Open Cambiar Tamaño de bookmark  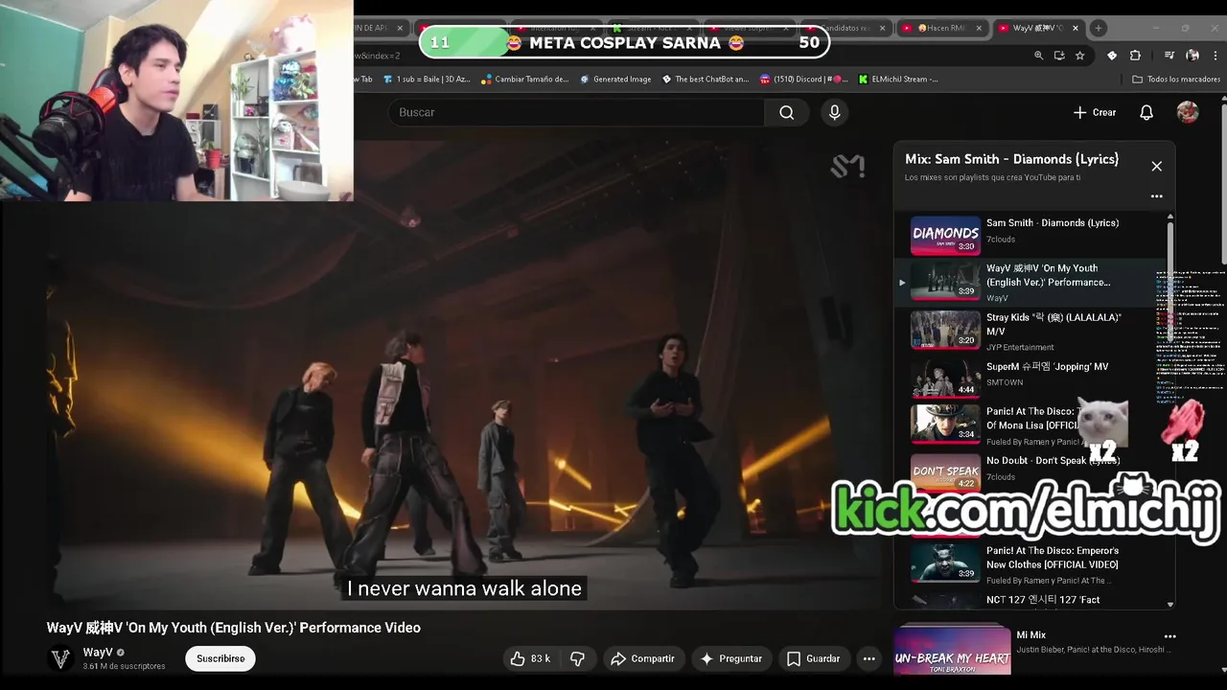525,80
